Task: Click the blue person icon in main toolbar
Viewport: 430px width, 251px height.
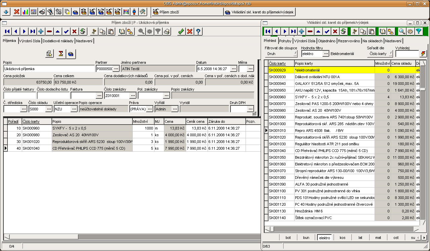Action: click(134, 12)
